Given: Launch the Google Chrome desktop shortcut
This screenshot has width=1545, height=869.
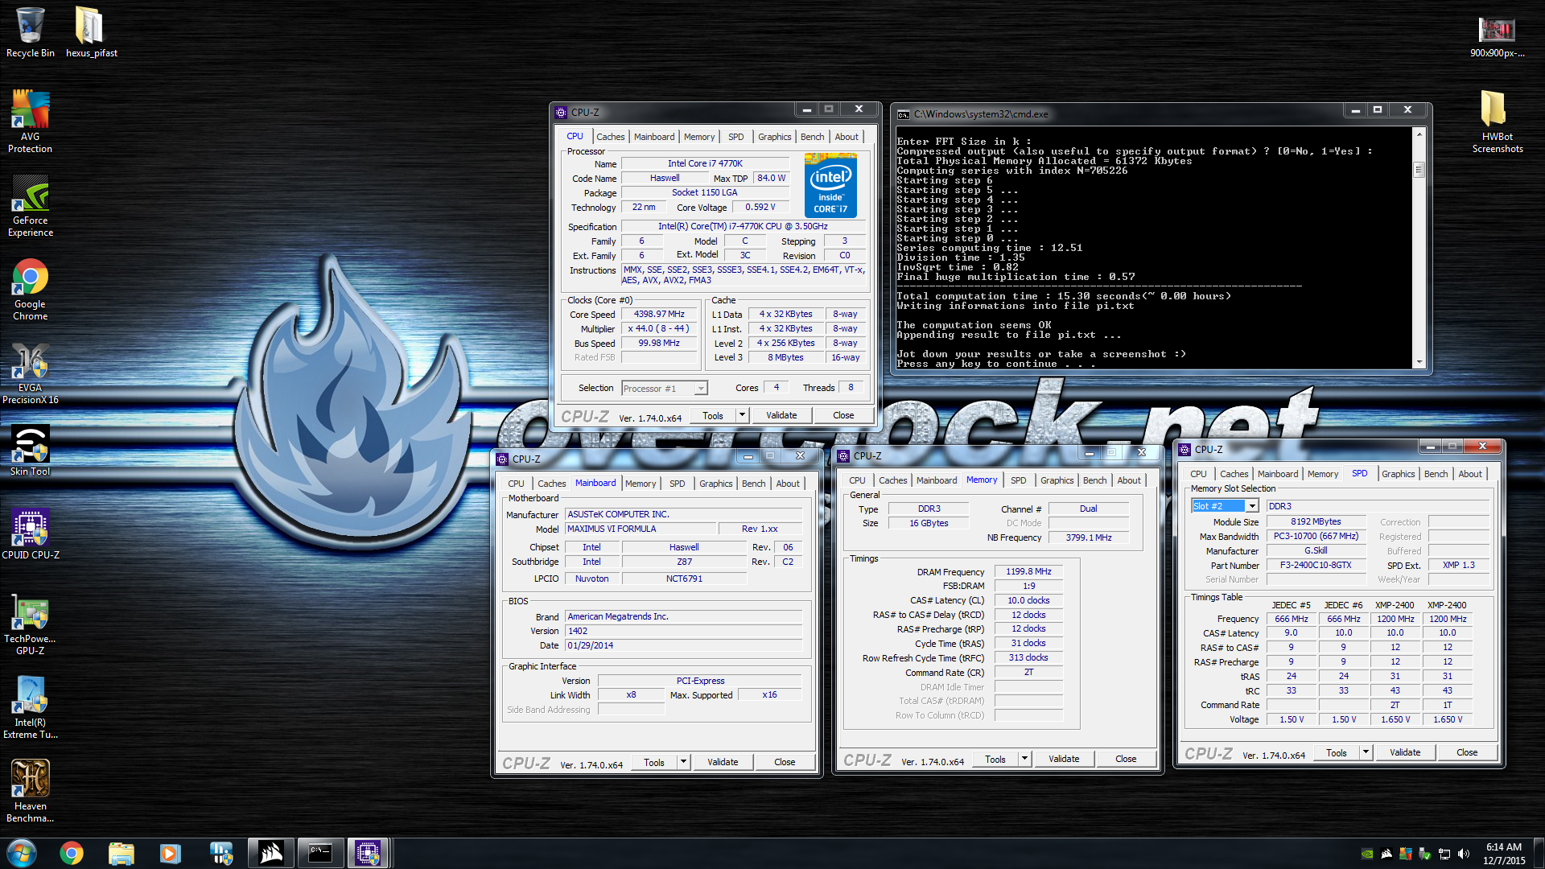Looking at the screenshot, I should [30, 290].
